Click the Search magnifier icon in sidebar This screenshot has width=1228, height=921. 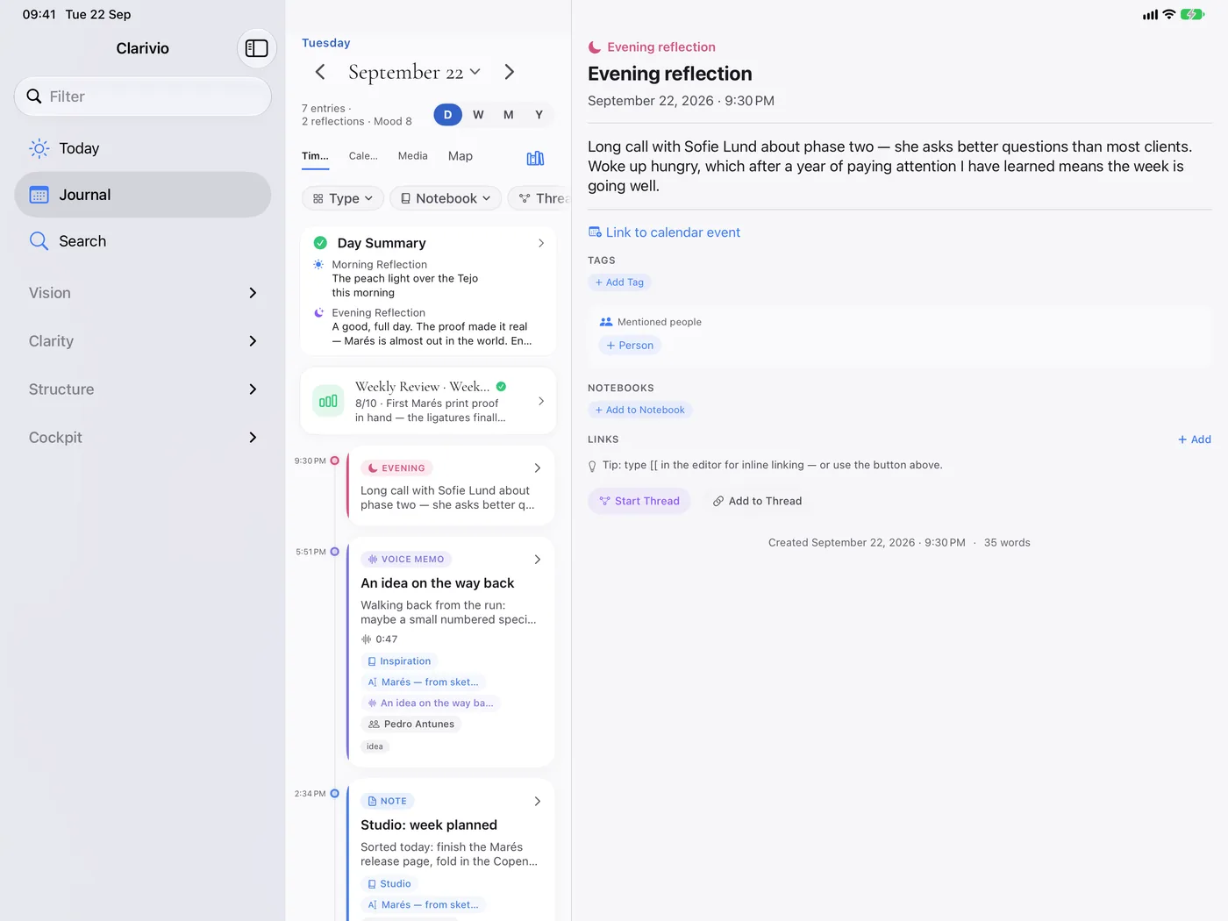coord(39,241)
